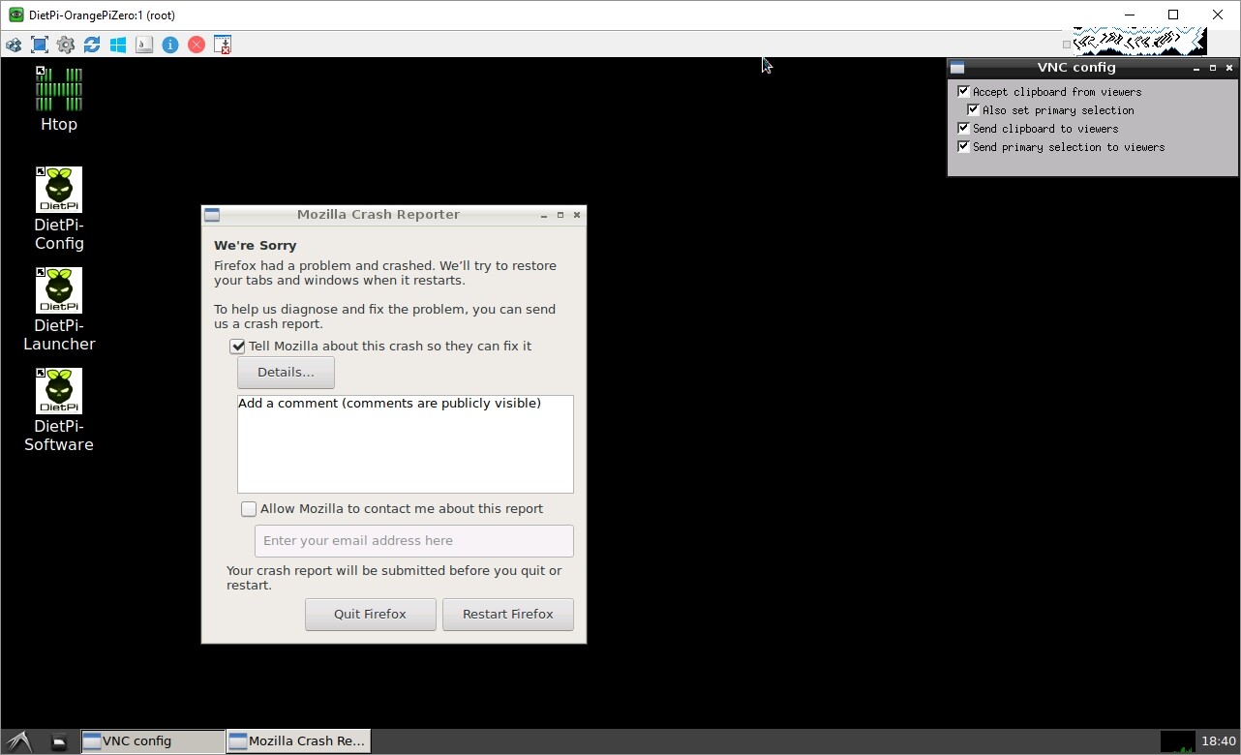Disconnect session using red X icon

pyautogui.click(x=197, y=45)
